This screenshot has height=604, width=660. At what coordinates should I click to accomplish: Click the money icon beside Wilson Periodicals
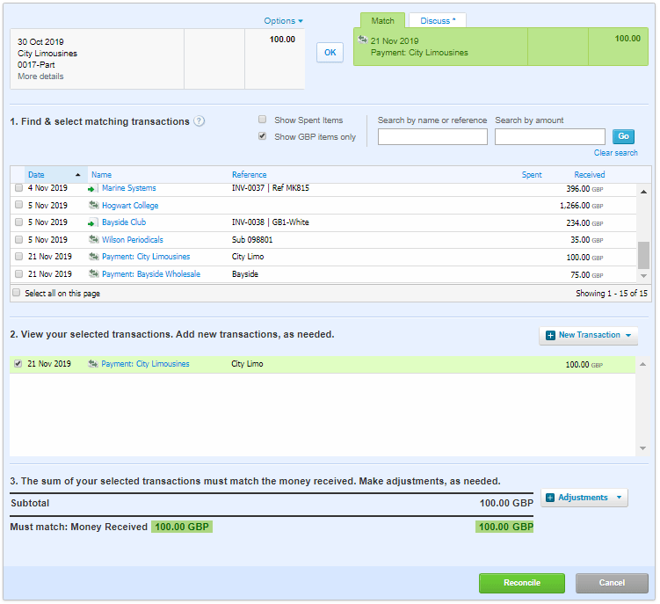coord(92,240)
